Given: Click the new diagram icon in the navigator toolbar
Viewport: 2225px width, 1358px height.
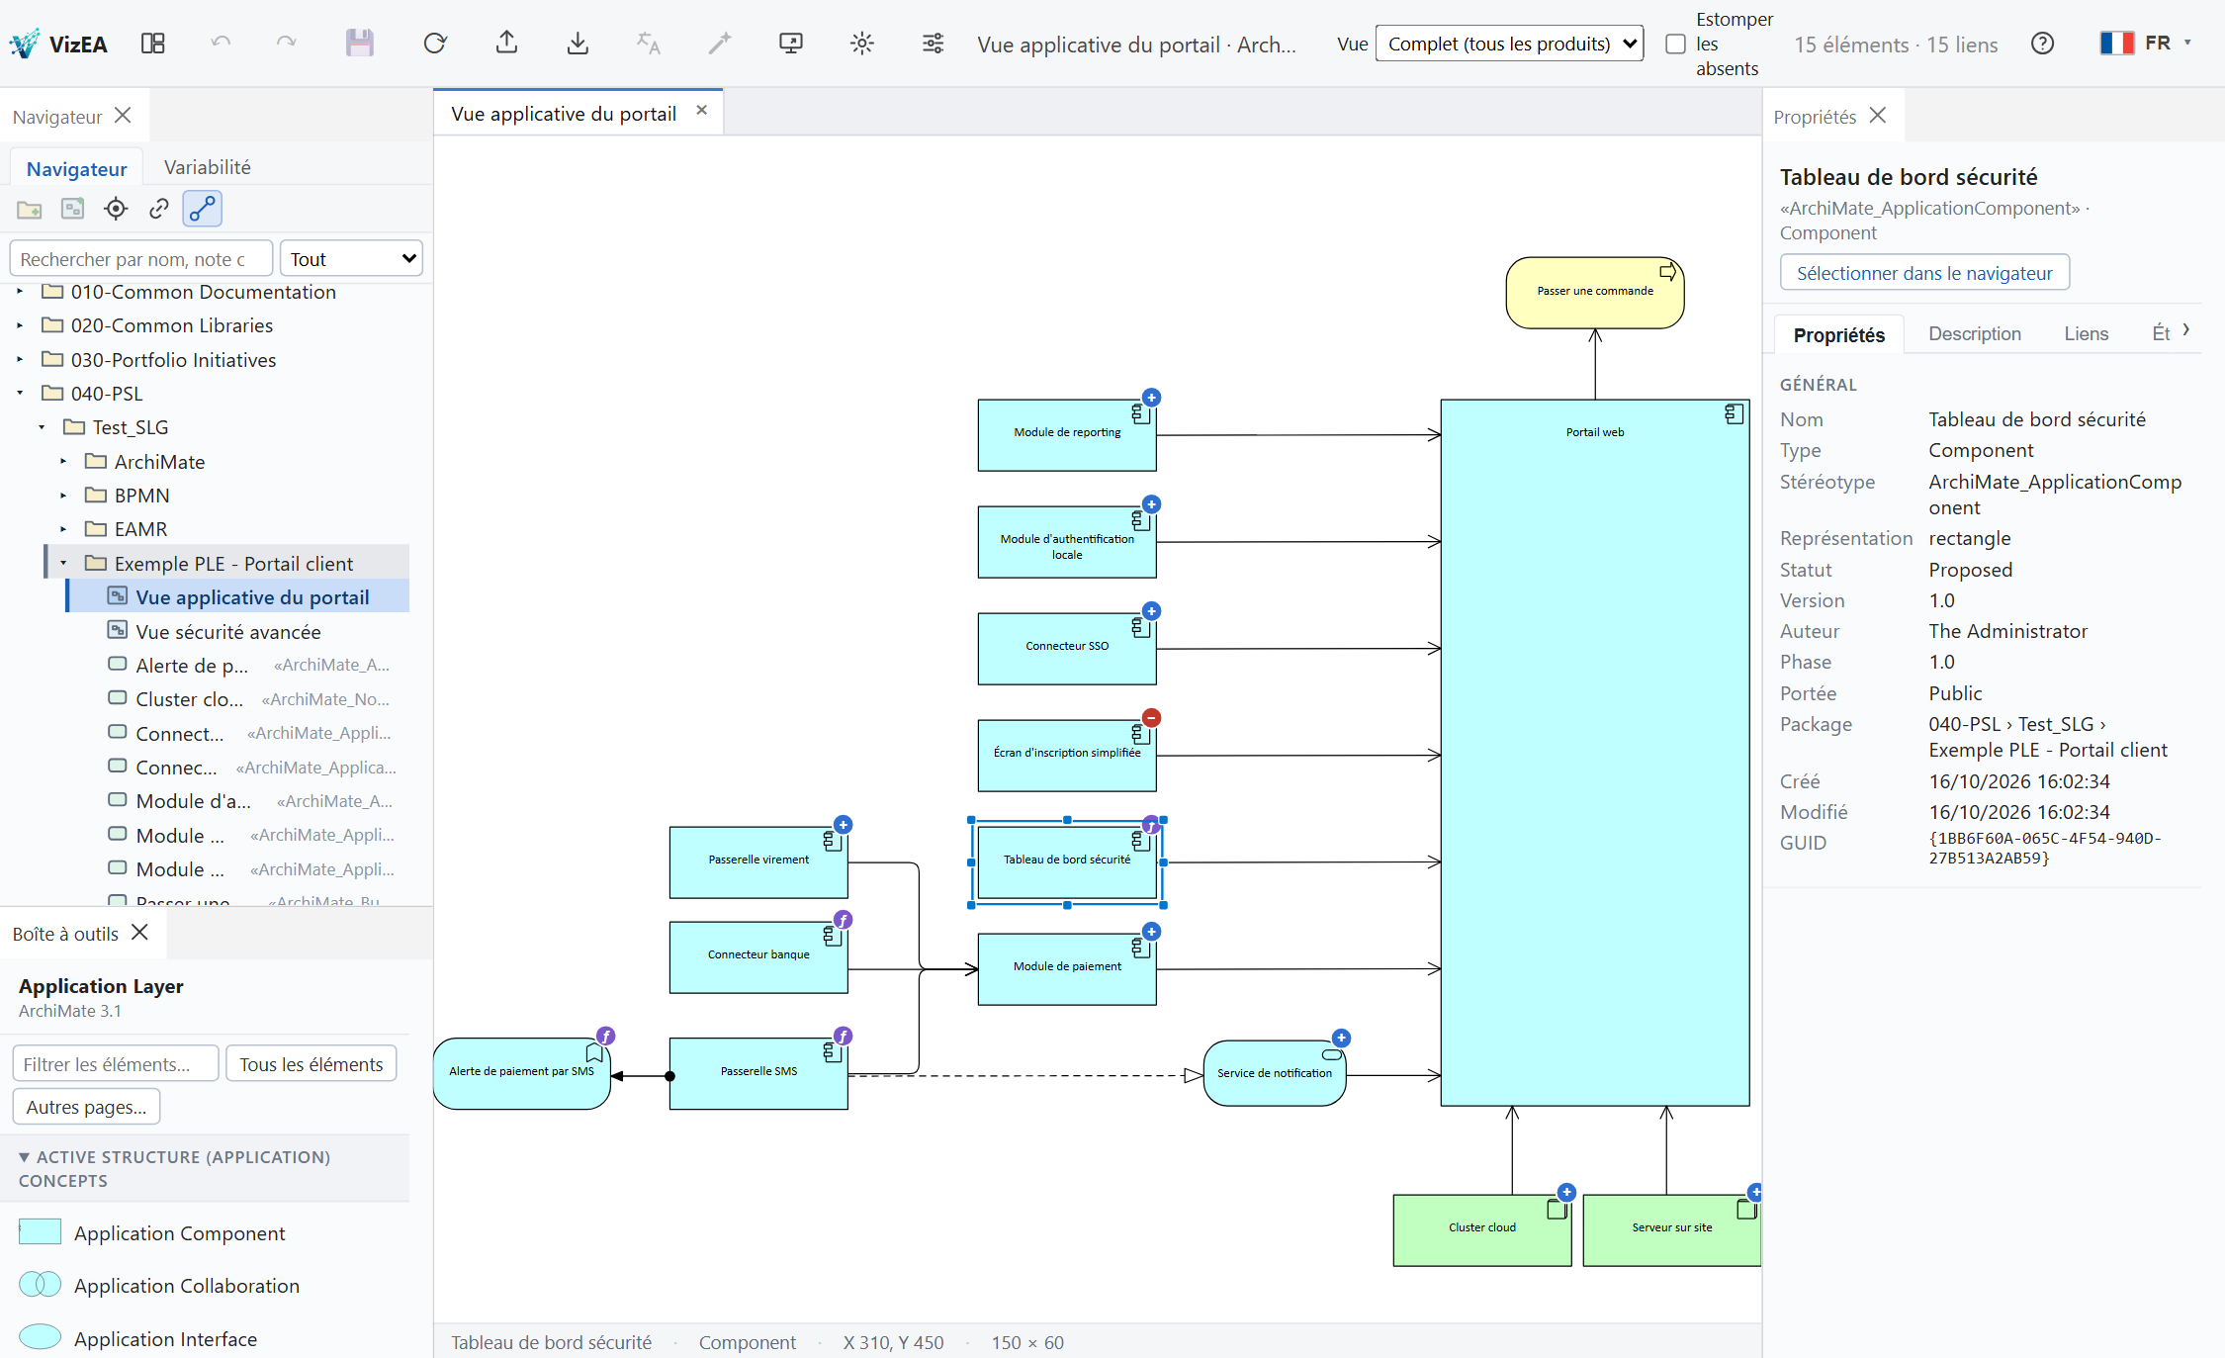Looking at the screenshot, I should click(72, 209).
